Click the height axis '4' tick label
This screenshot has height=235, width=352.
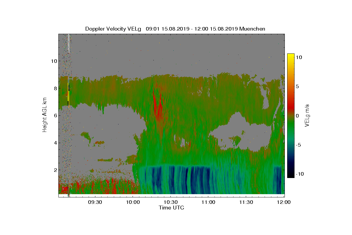(55, 143)
